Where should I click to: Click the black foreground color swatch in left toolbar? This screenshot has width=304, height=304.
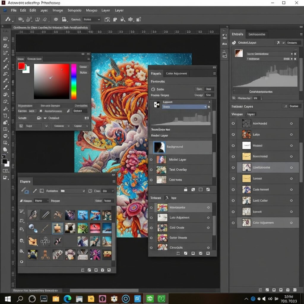tap(4, 161)
